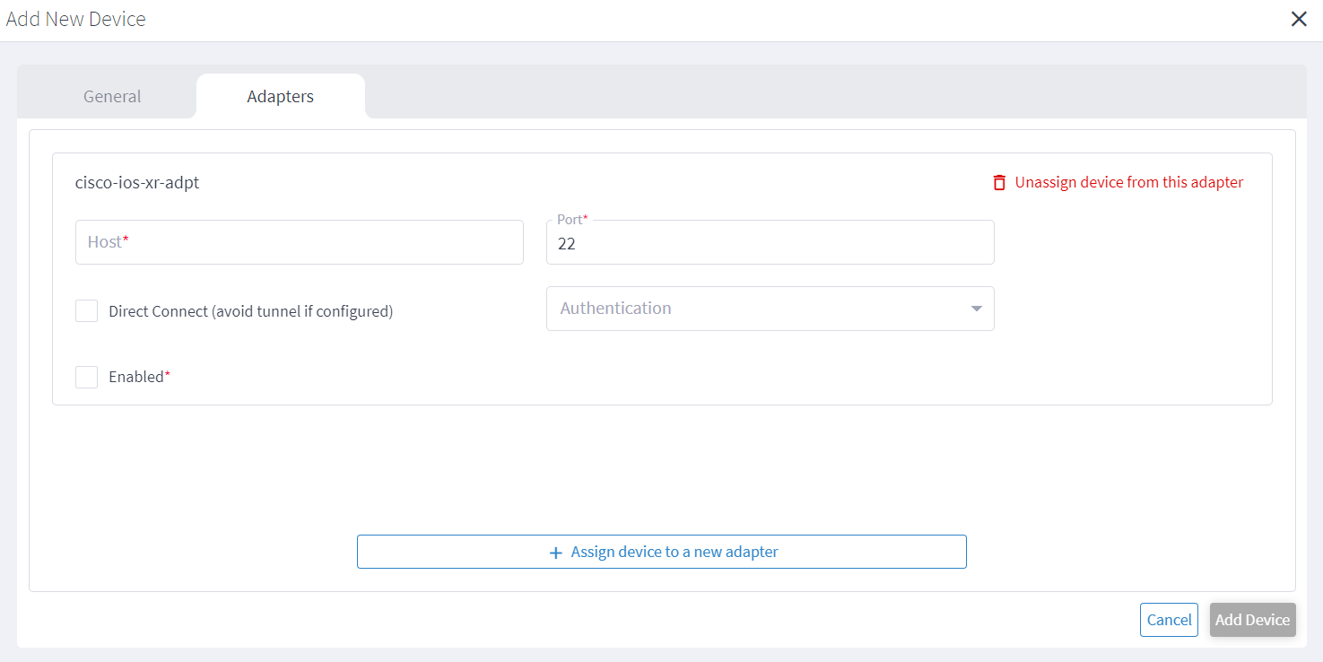Viewport: 1323px width, 662px height.
Task: Click the red trash can icon
Action: (999, 183)
